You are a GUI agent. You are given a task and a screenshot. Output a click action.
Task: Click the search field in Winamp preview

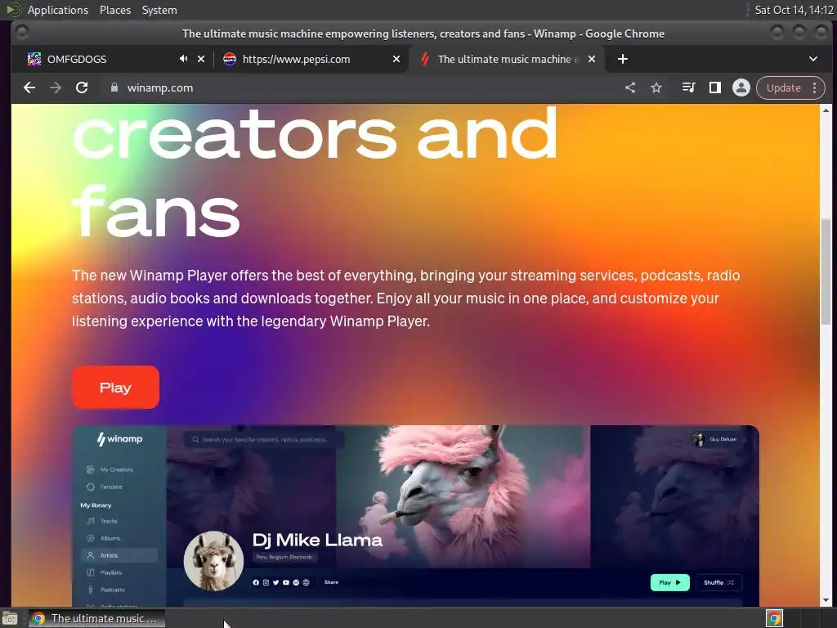pyautogui.click(x=264, y=439)
